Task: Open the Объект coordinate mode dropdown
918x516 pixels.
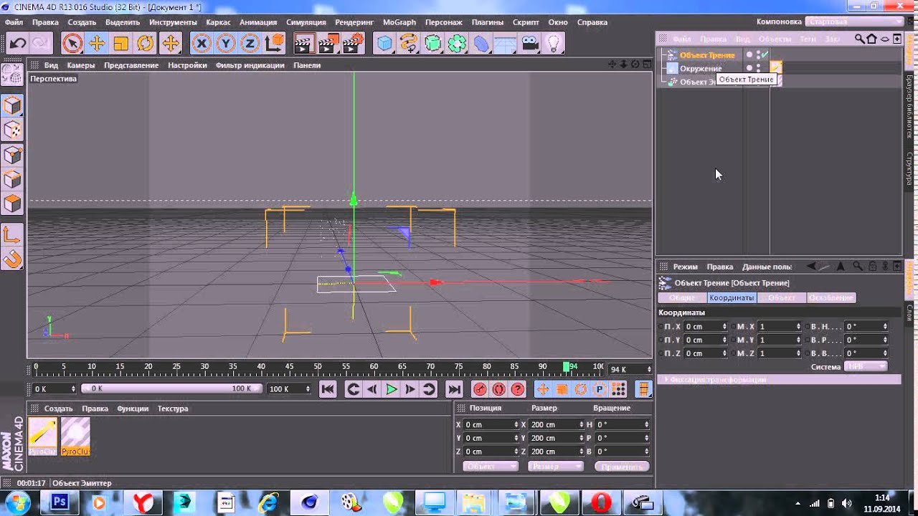Action: (491, 467)
